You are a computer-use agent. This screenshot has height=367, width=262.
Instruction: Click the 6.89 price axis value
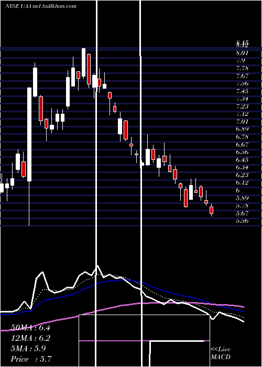(242, 129)
